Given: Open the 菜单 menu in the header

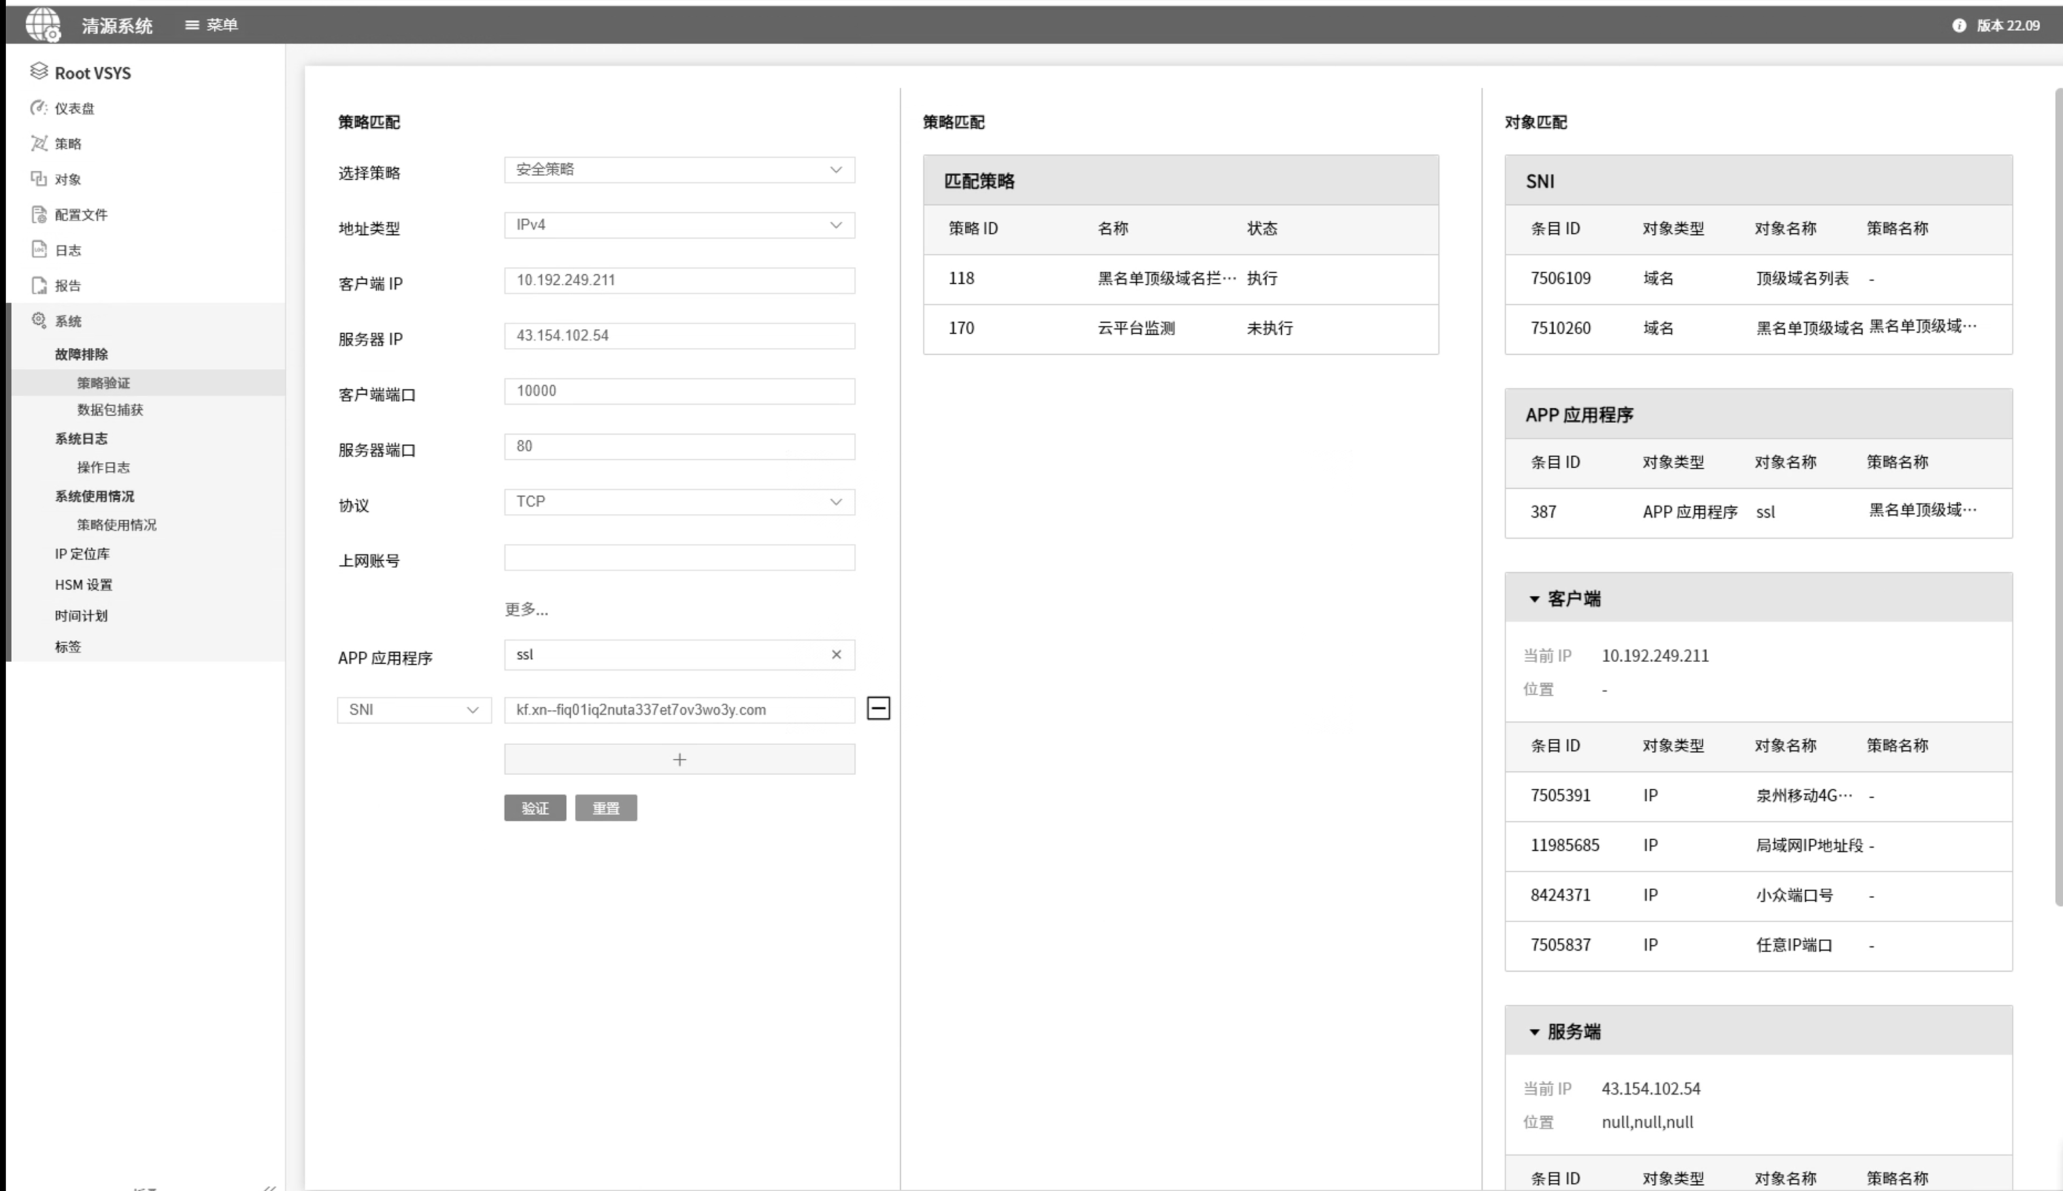Looking at the screenshot, I should tap(211, 25).
